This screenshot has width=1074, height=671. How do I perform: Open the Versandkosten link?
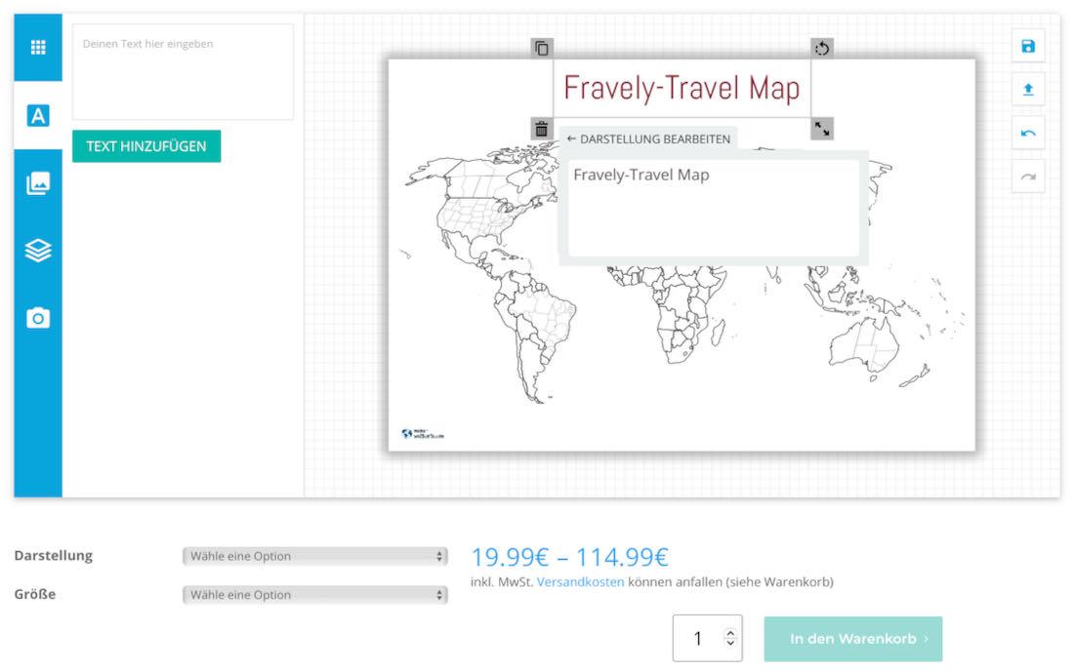pyautogui.click(x=580, y=582)
